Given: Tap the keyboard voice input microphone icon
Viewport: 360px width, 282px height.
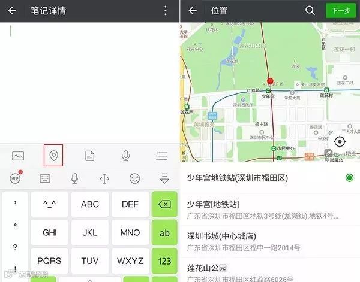Looking at the screenshot, I should tap(74, 178).
